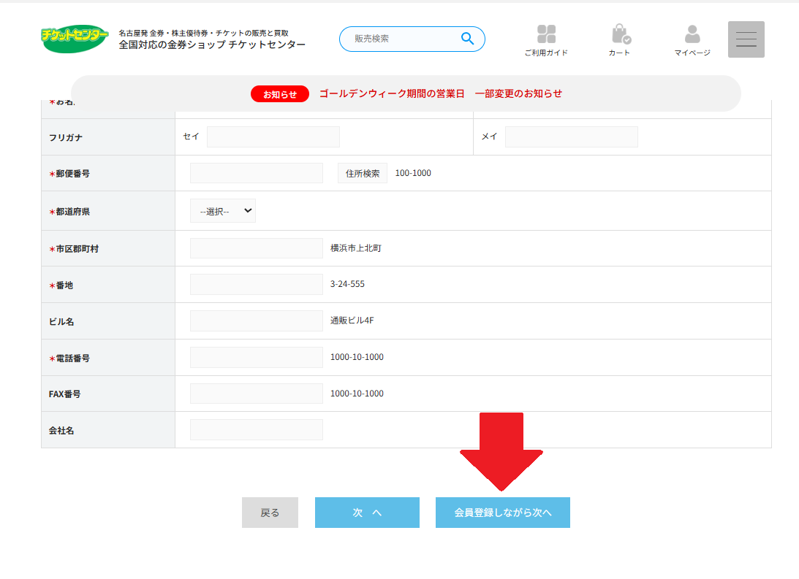Click the 電話番号 input field
The image size is (799, 579).
257,357
